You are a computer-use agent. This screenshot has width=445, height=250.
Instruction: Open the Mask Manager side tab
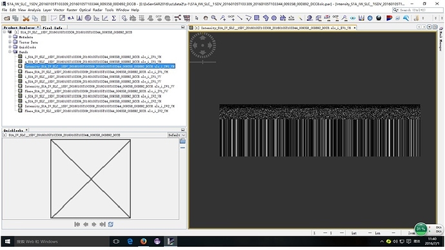441,40
